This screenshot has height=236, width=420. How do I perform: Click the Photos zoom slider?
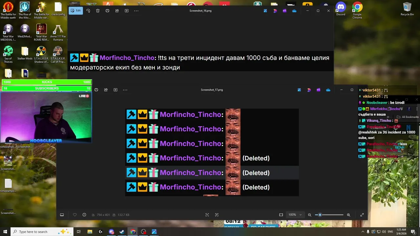329,215
